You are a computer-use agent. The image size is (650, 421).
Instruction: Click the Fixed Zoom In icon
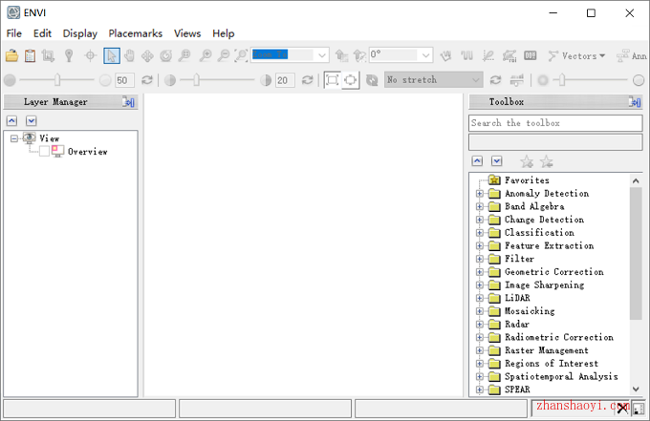coord(206,55)
